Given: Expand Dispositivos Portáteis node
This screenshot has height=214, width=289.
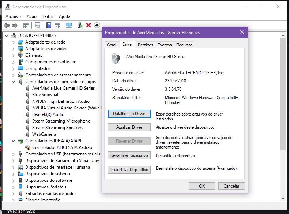Looking at the screenshot, I should coord(13,187).
